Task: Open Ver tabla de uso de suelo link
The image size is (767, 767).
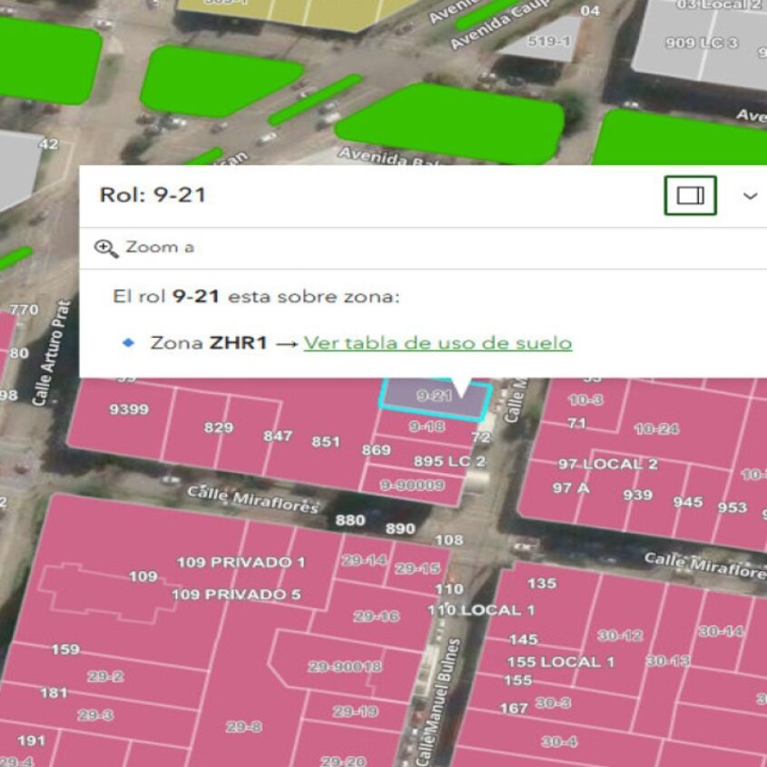Action: tap(438, 343)
